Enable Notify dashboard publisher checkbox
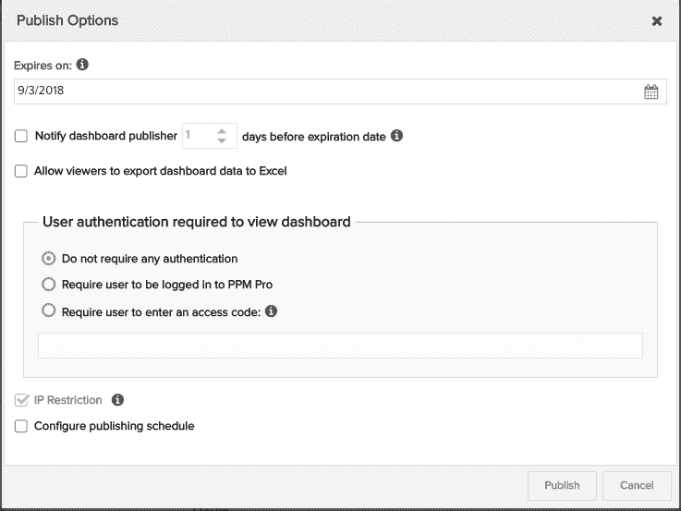 pyautogui.click(x=21, y=136)
